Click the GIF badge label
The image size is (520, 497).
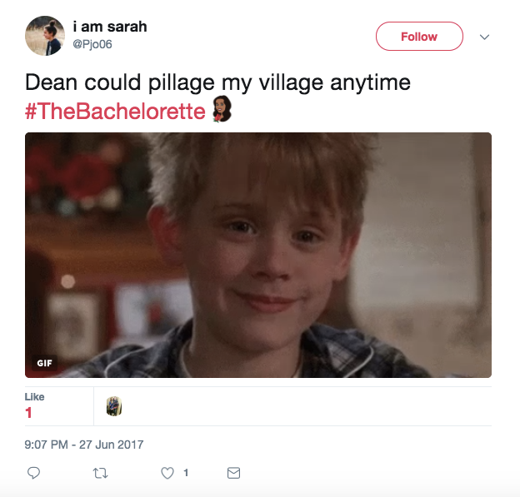[44, 363]
